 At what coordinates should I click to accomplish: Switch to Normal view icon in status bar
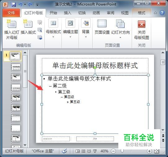[78, 151]
